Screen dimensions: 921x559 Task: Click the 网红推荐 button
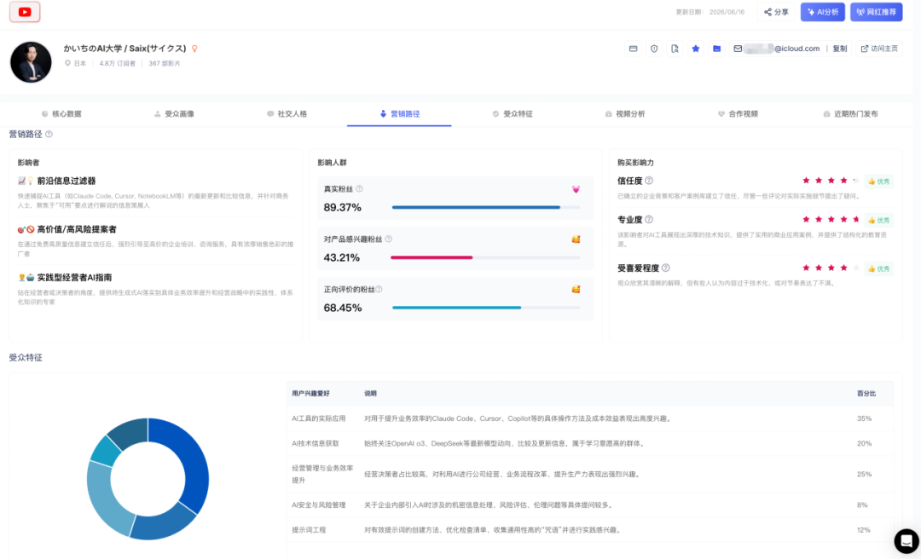876,12
